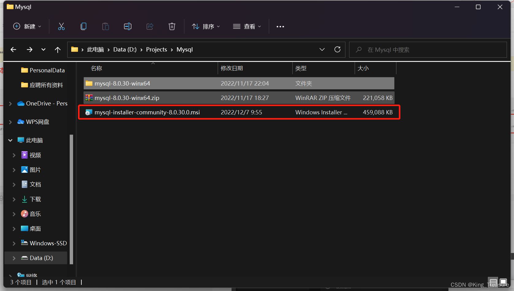The height and width of the screenshot is (291, 514).
Task: Expand the 图片 tree node
Action: 14,170
